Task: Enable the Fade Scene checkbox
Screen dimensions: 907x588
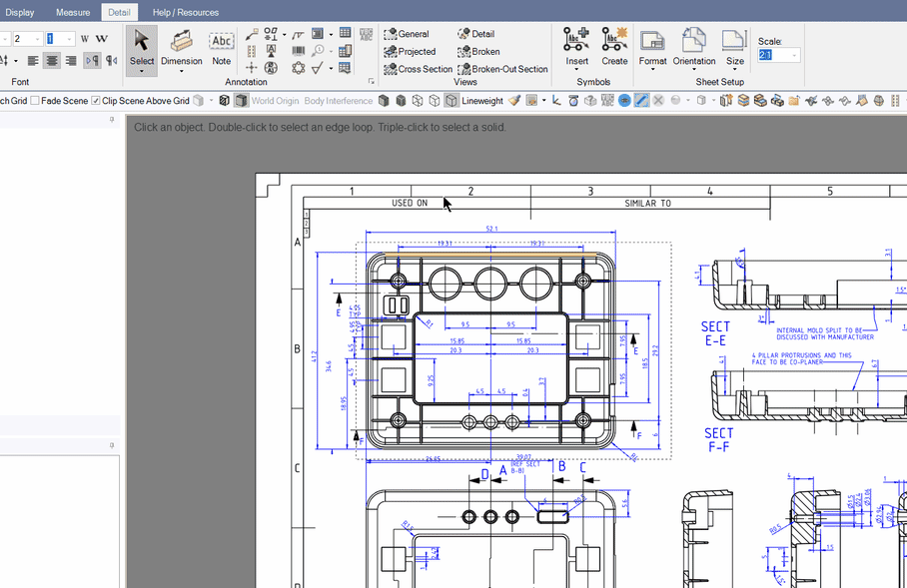Action: click(x=35, y=101)
